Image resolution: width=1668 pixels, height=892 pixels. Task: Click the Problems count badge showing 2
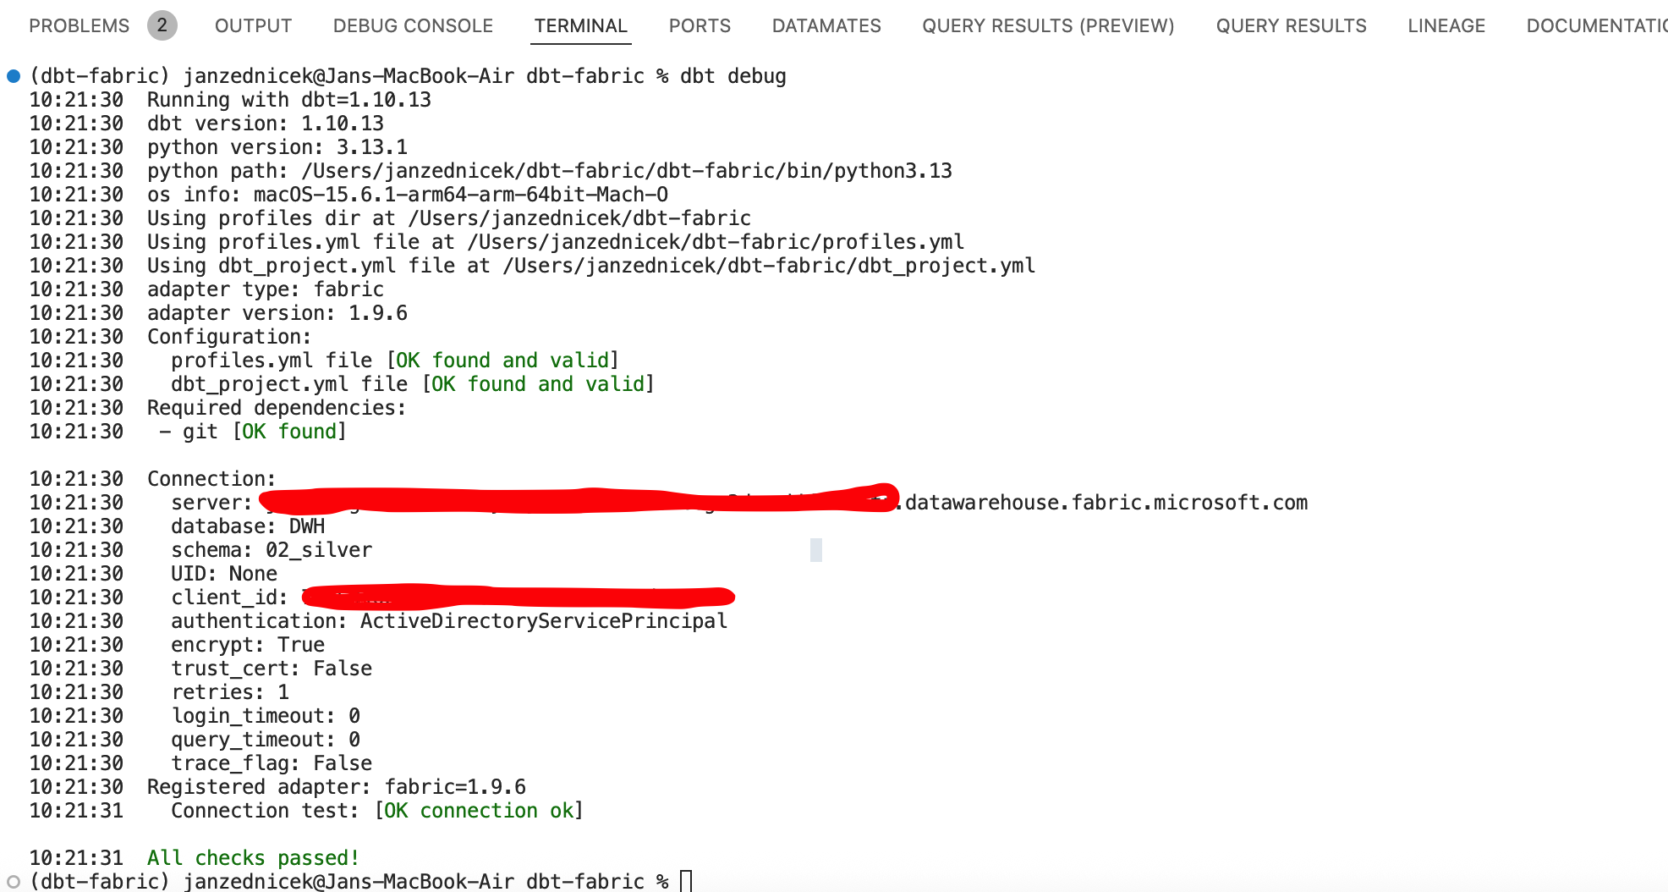coord(162,25)
